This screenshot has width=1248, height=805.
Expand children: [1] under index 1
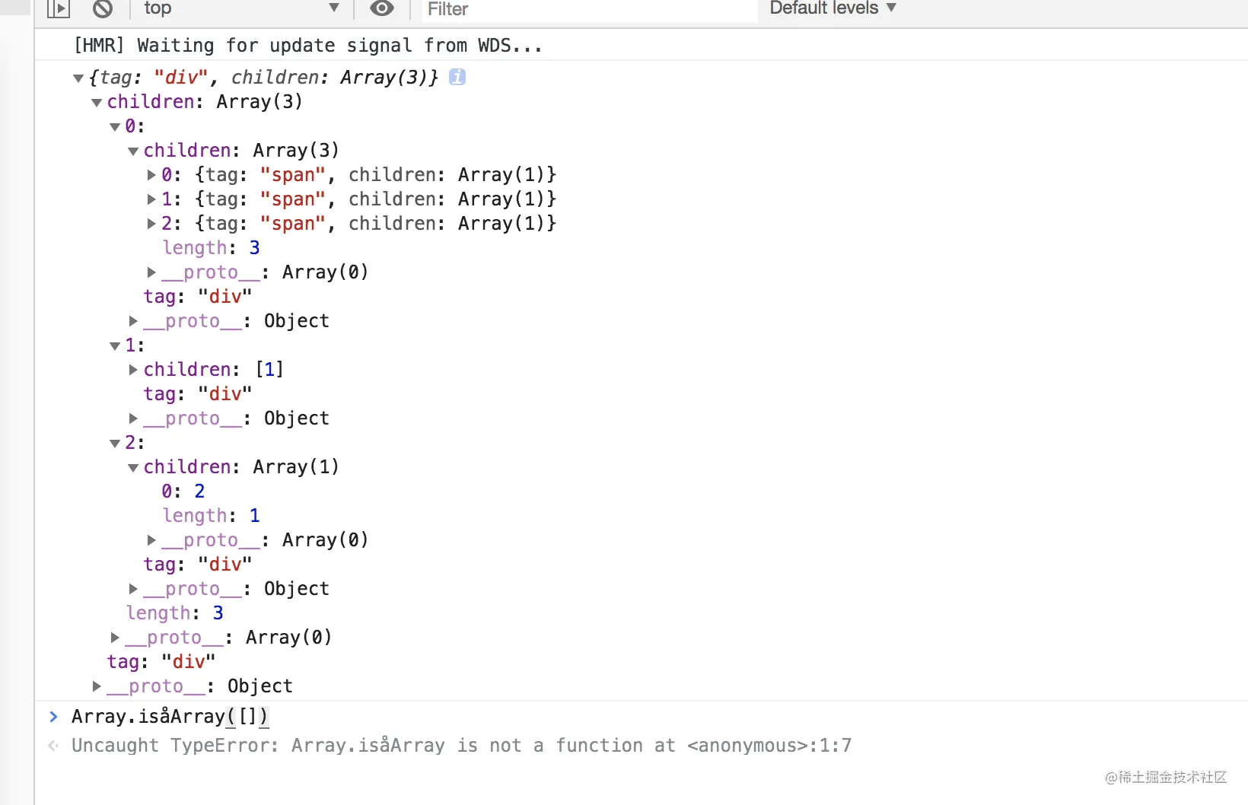pos(133,370)
